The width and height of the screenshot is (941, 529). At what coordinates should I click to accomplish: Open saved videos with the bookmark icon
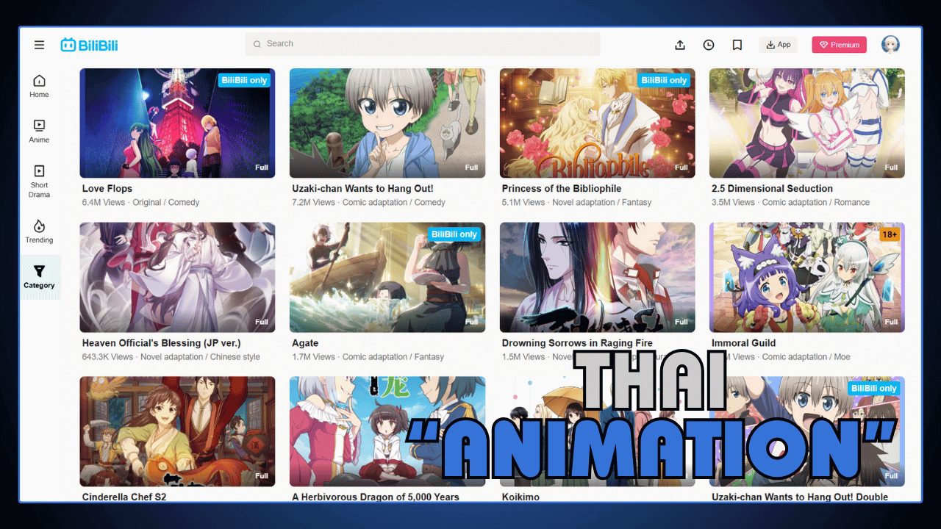pyautogui.click(x=737, y=45)
